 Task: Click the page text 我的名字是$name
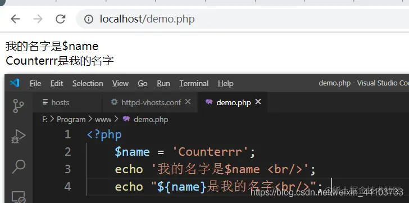click(x=52, y=47)
